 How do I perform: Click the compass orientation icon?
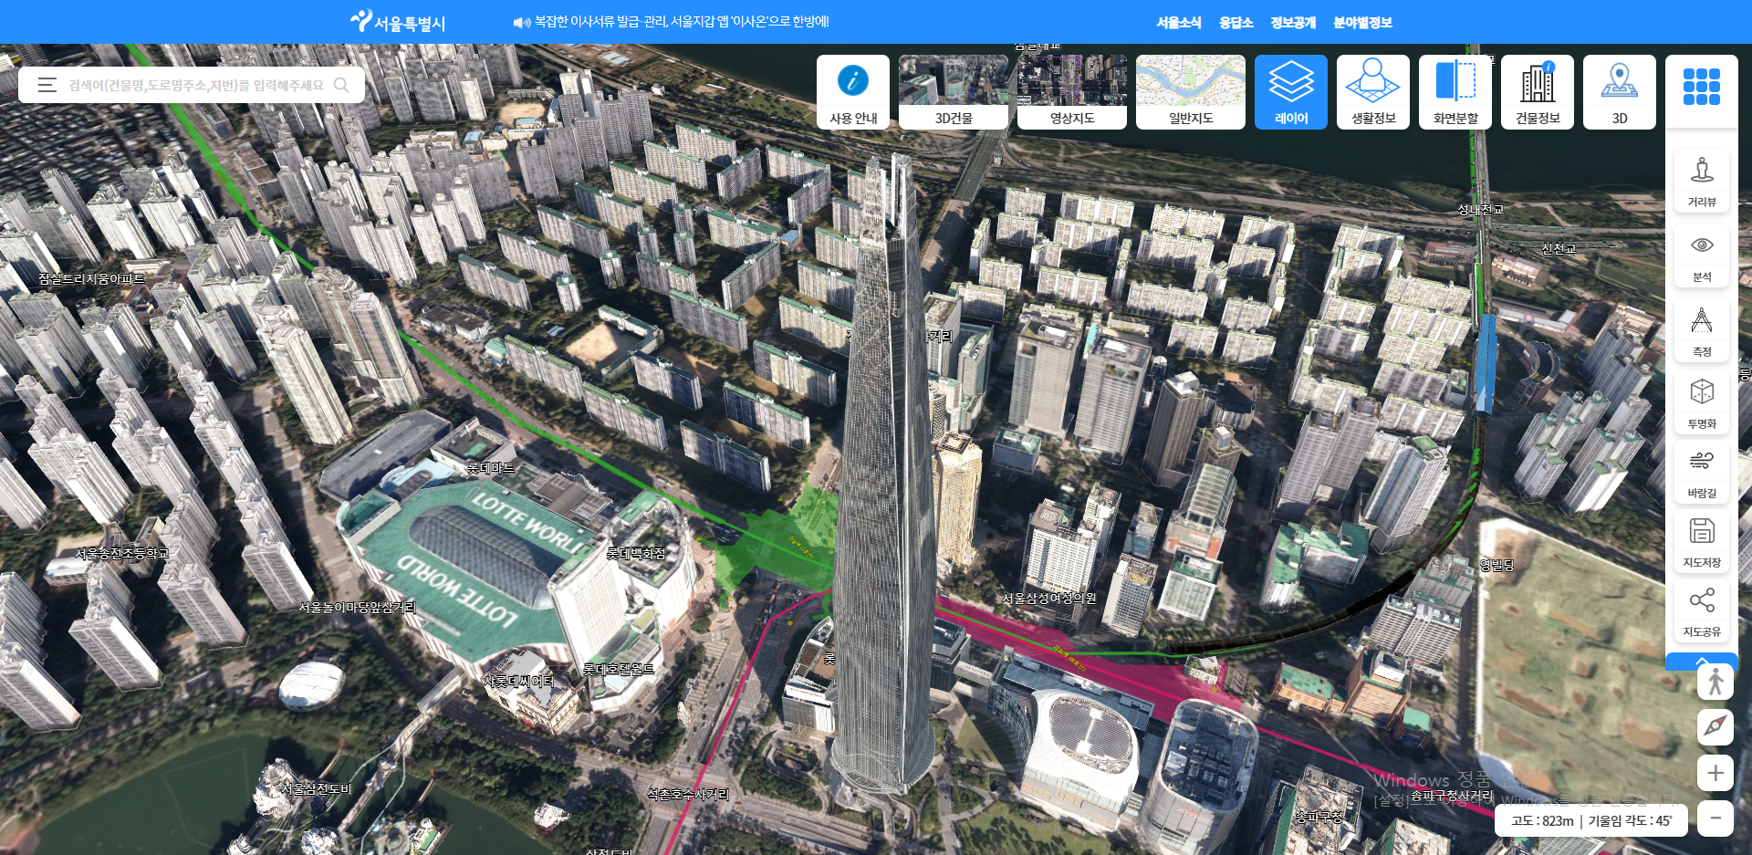point(1715,727)
